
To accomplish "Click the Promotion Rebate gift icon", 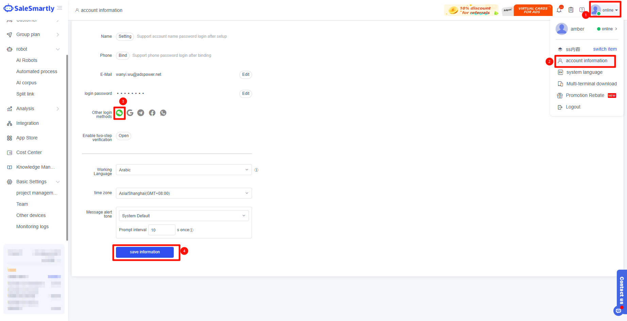I will (x=560, y=96).
